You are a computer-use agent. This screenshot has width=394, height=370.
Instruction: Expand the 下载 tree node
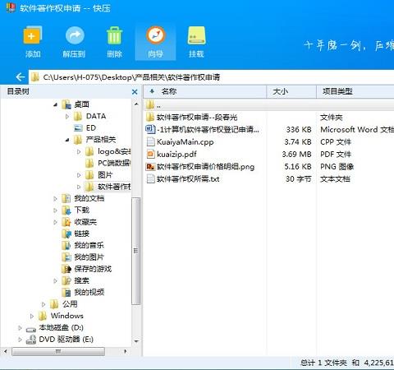[56, 210]
